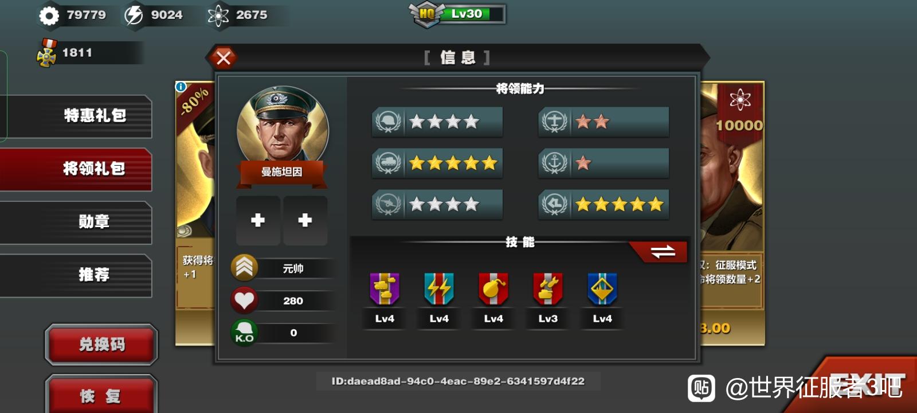Select the red artillery skill icon Lv3
917x413 pixels.
[x=548, y=289]
